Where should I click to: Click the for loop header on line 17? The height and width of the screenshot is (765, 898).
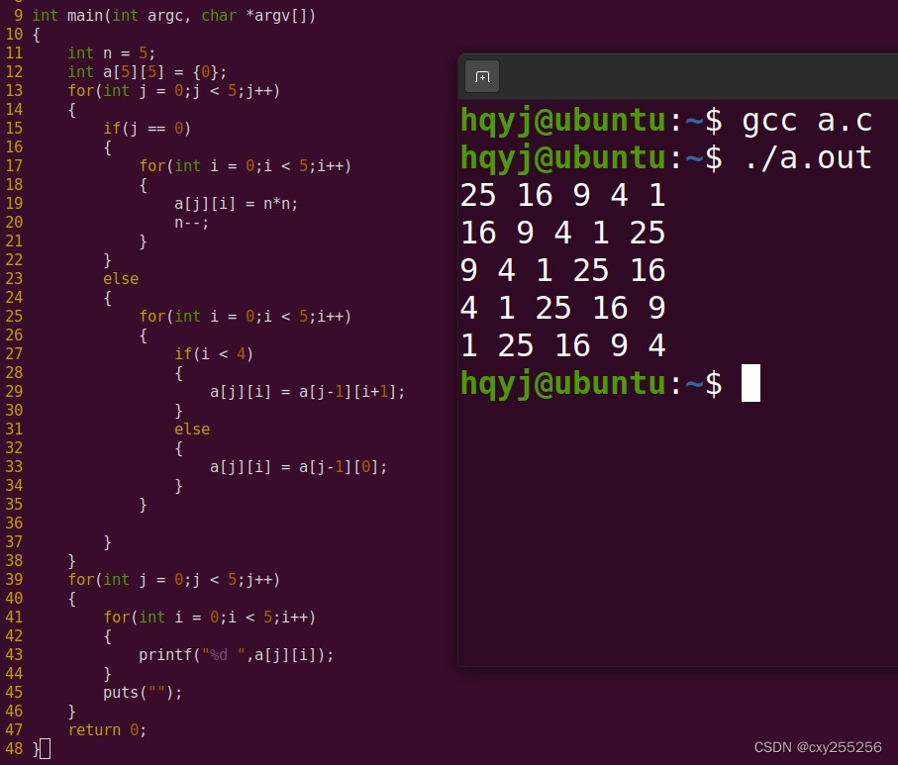click(246, 166)
